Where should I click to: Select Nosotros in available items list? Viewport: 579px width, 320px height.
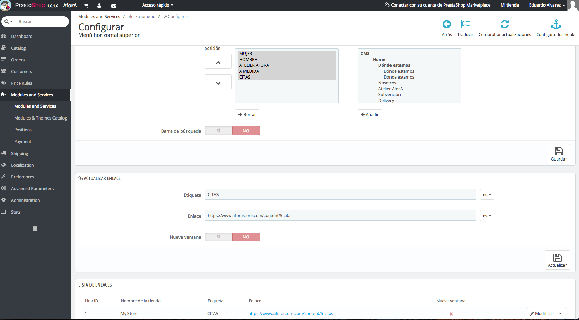[387, 83]
